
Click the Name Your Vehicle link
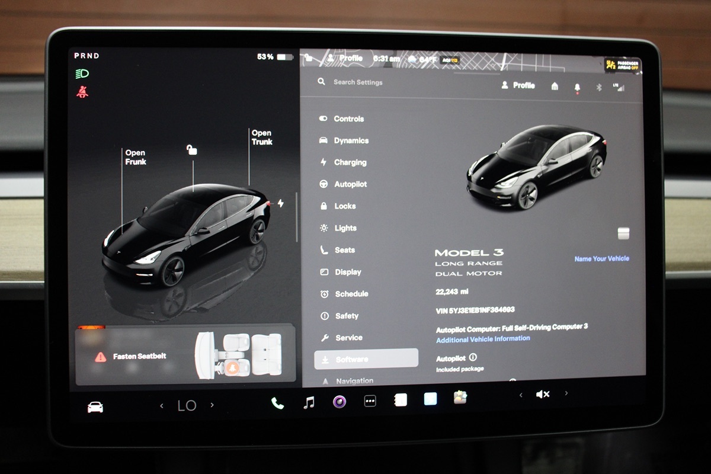coord(601,259)
